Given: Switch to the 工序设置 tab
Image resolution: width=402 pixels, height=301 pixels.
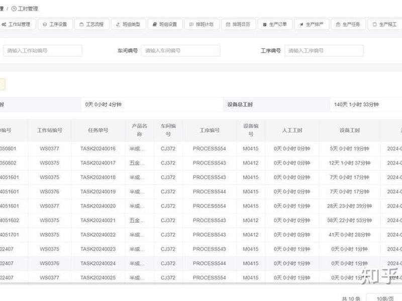Looking at the screenshot, I should (x=55, y=24).
